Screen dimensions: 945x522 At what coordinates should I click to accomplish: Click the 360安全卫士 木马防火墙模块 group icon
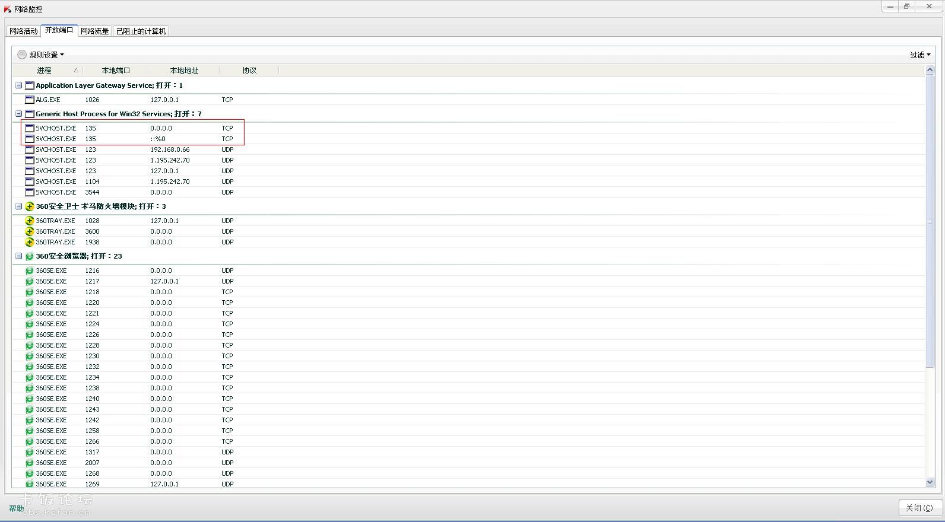[30, 206]
